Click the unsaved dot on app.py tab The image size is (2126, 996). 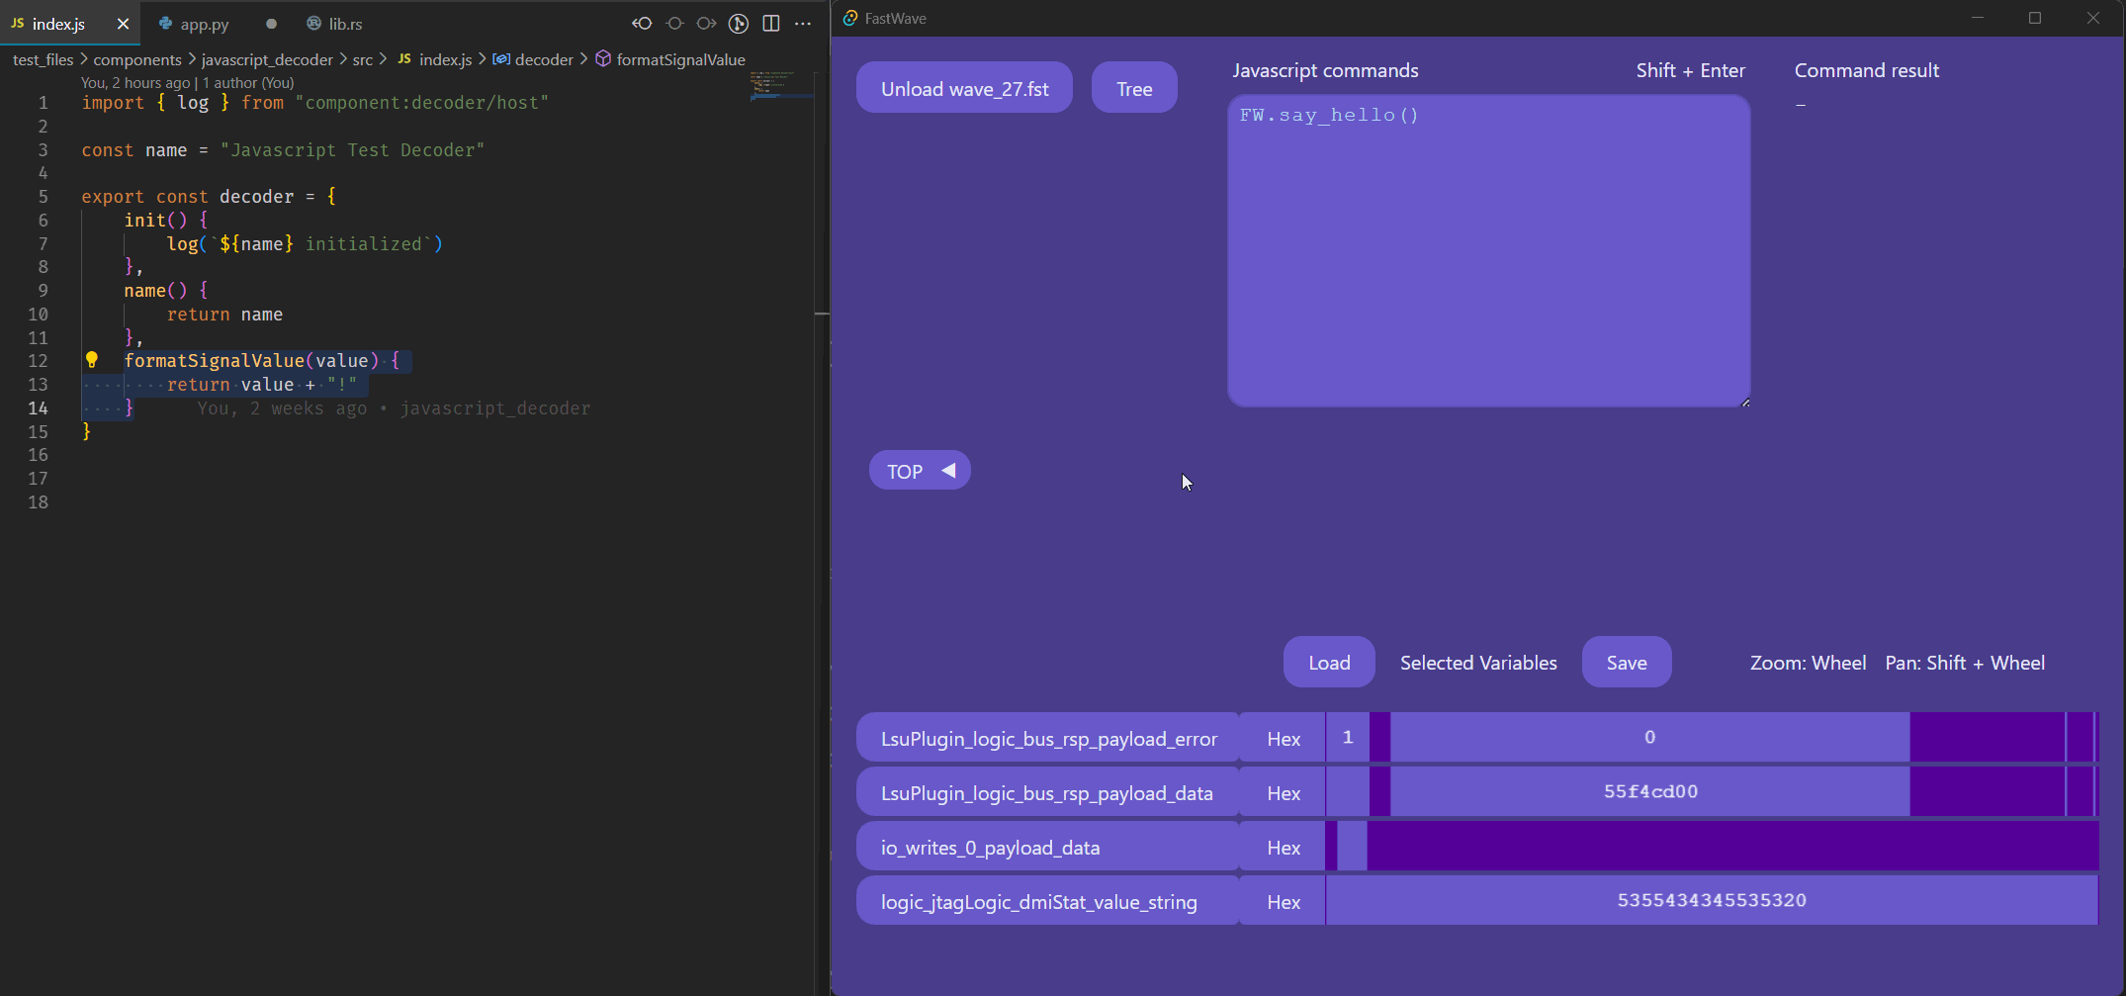click(271, 24)
